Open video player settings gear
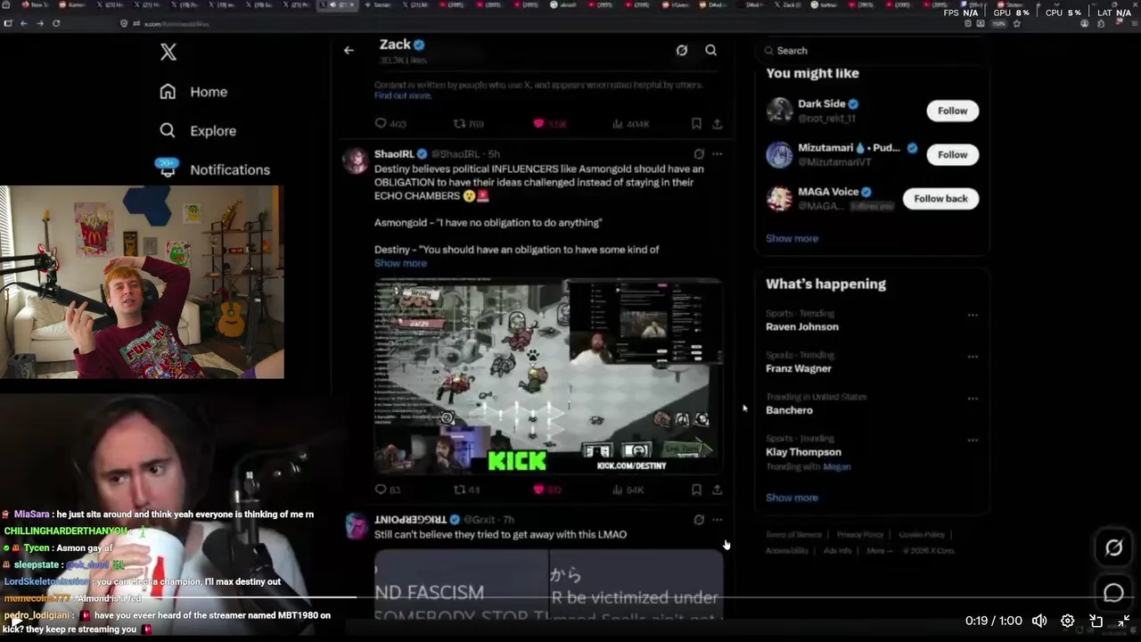 [1067, 621]
